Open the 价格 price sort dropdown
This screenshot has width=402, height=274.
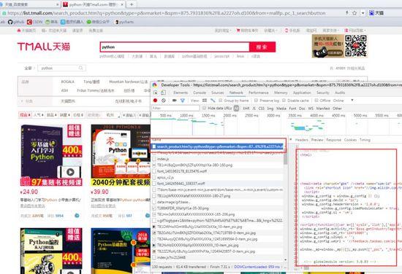(x=78, y=115)
